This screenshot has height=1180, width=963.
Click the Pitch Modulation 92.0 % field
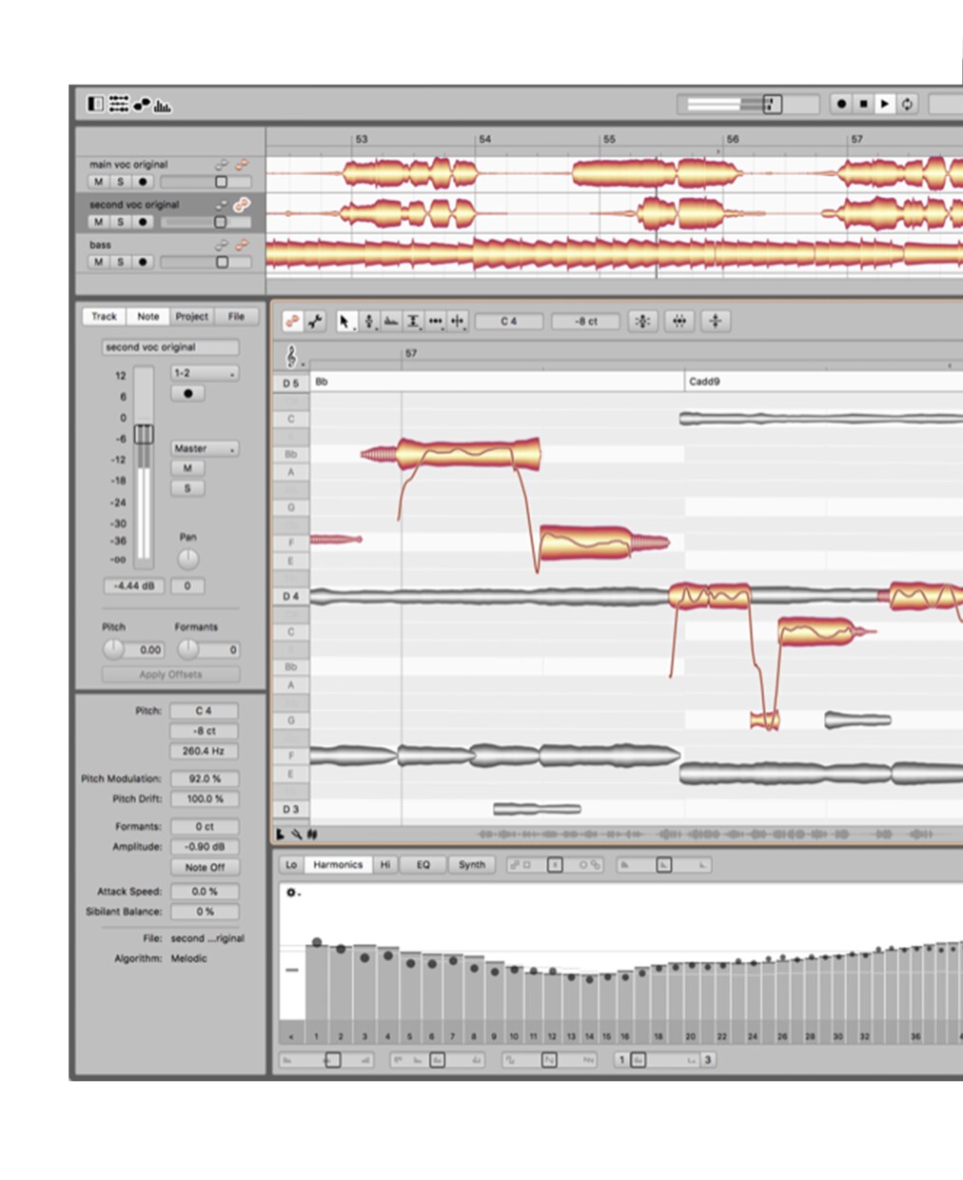coord(204,778)
